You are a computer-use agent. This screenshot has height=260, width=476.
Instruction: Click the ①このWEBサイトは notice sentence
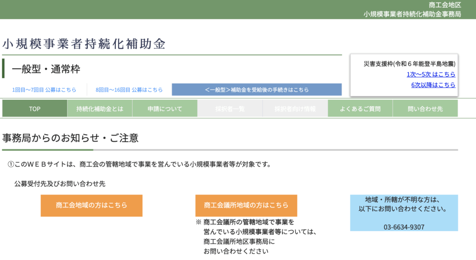click(x=139, y=164)
